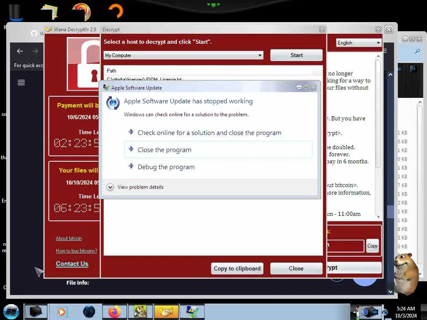This screenshot has height=320, width=427.
Task: Minimize the Apple Software Update dialog
Action: coord(299,87)
